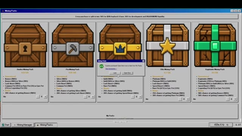Increase gold crown pack quantity

140,97
